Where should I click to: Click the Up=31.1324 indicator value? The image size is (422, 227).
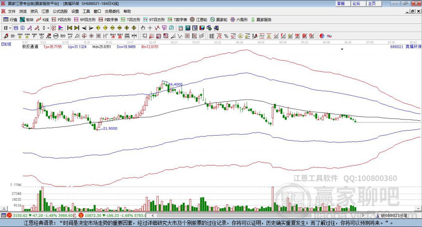point(77,47)
